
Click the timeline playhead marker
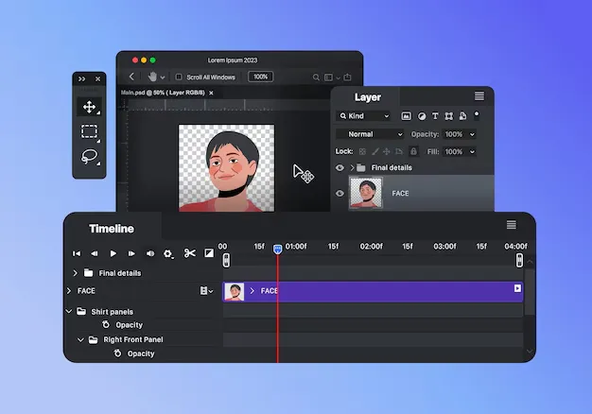(x=277, y=249)
